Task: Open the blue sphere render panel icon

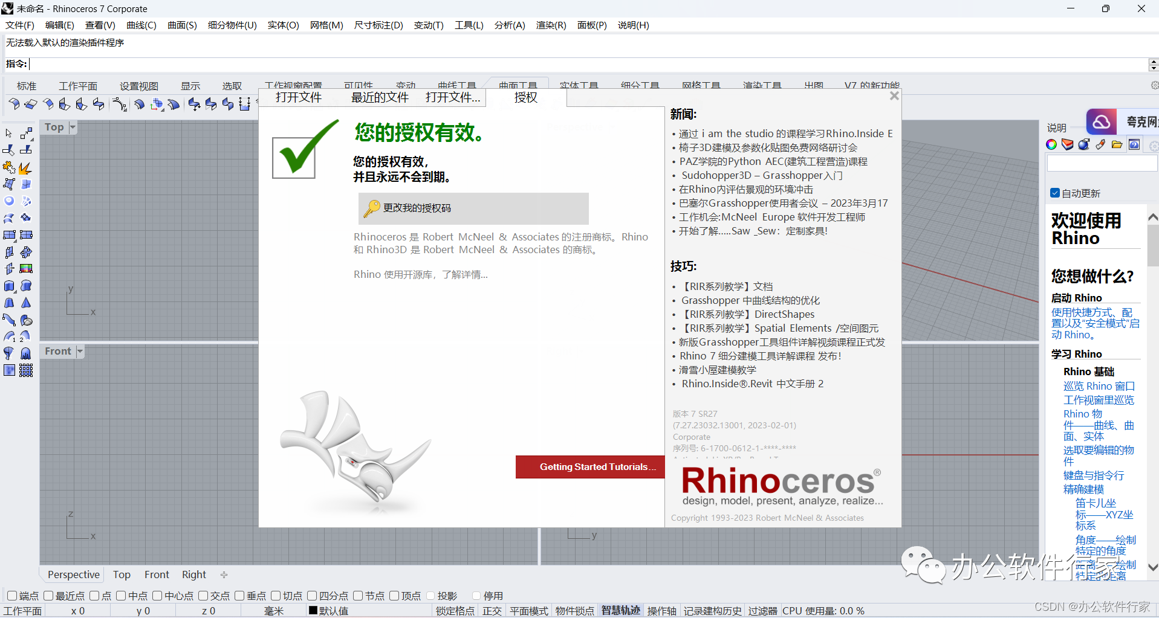Action: click(1084, 144)
